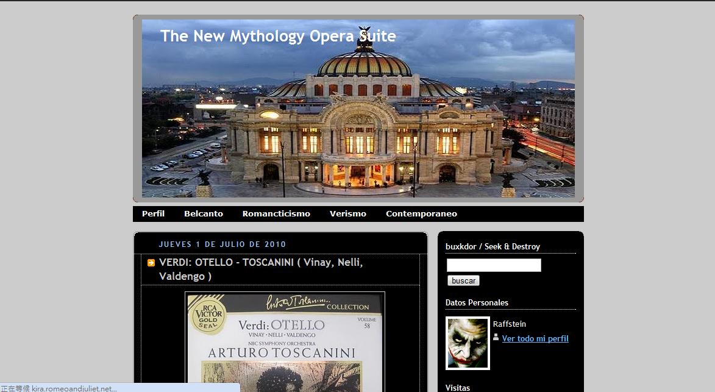The image size is (715, 392).
Task: Open the Perfil menu item
Action: pyautogui.click(x=153, y=214)
